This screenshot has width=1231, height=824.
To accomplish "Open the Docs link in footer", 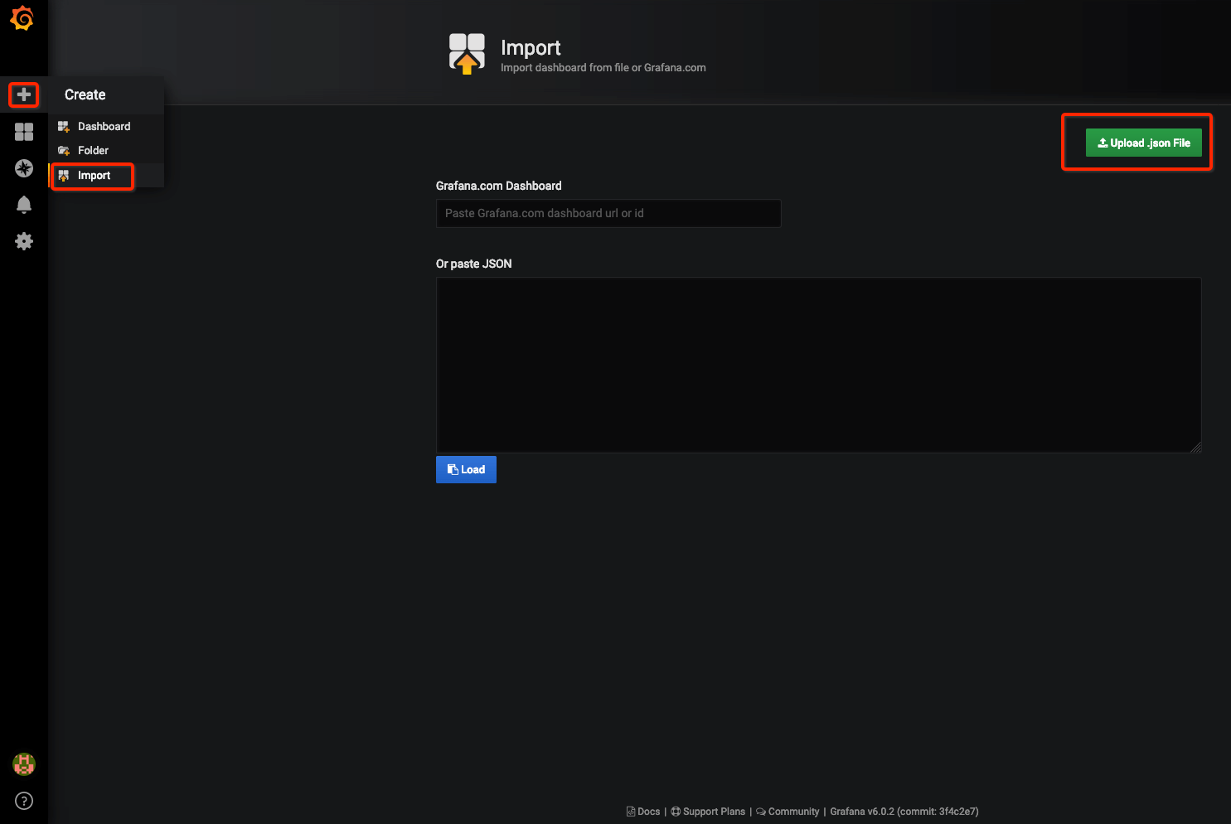I will tap(648, 812).
